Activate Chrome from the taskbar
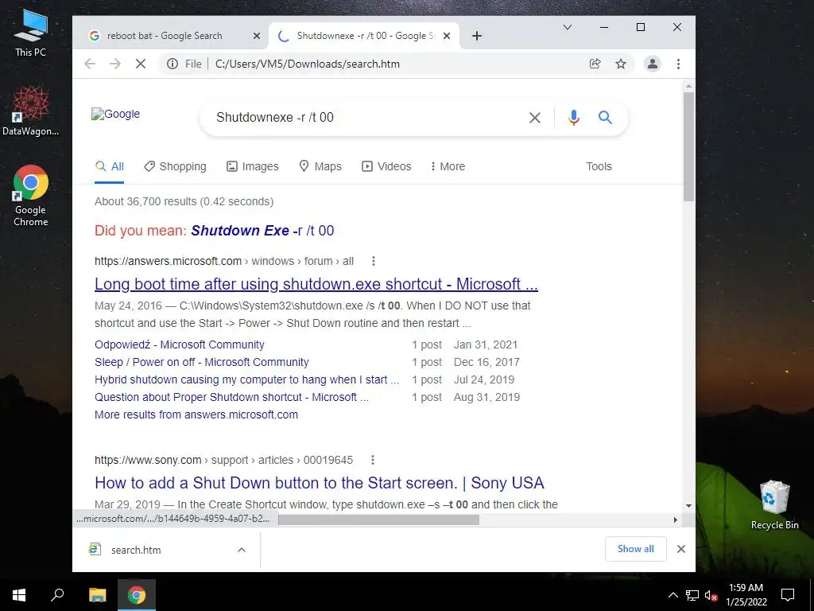 [x=137, y=595]
